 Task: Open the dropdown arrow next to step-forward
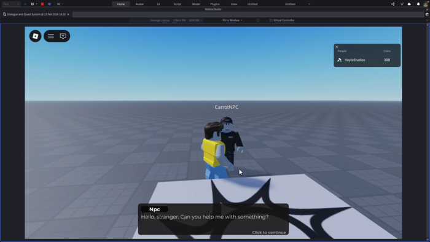coord(63,4)
